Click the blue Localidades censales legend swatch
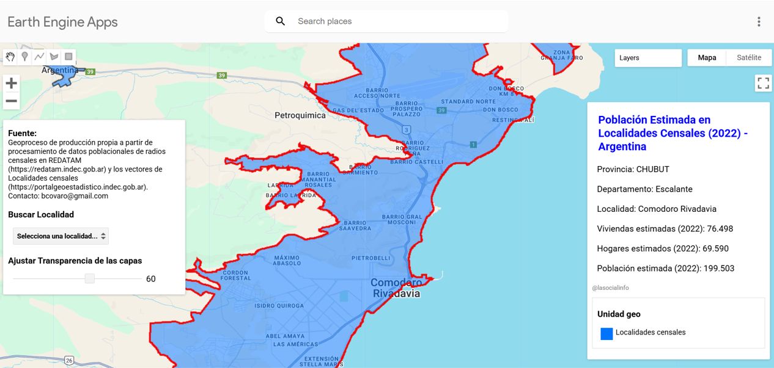The width and height of the screenshot is (774, 368). coord(606,333)
